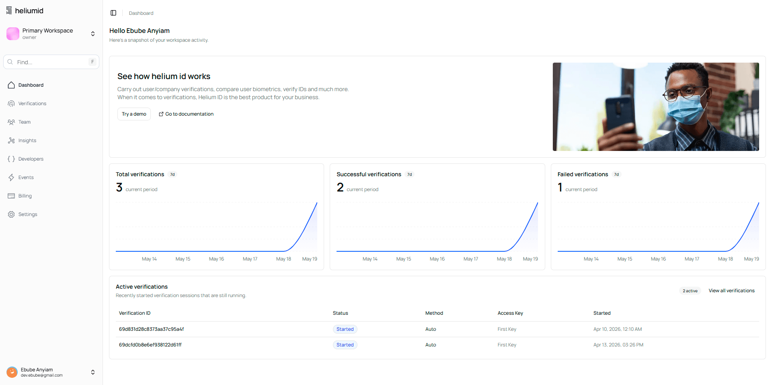Screen dimensions: 772x385
Task: Navigate to Events
Action: (x=51, y=177)
